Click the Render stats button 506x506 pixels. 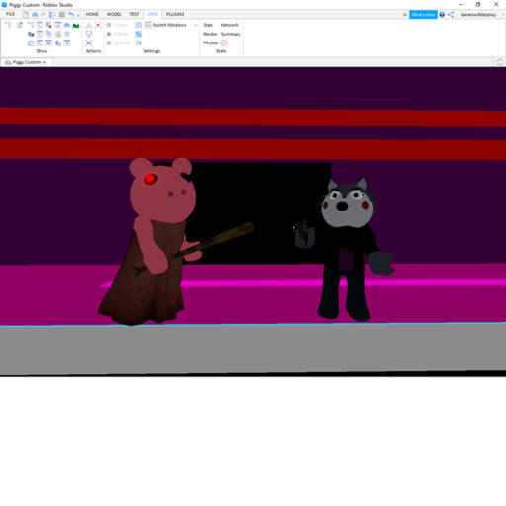211,34
